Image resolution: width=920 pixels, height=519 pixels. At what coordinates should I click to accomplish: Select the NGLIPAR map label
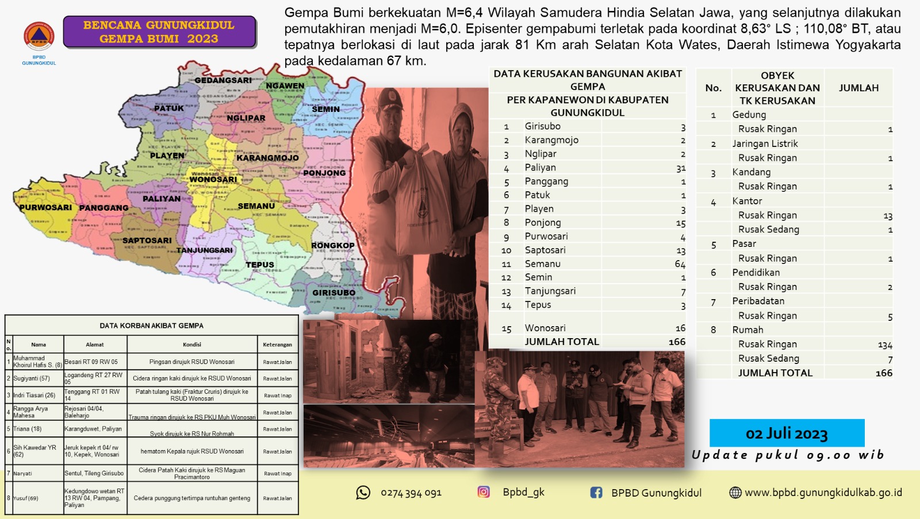pyautogui.click(x=246, y=118)
